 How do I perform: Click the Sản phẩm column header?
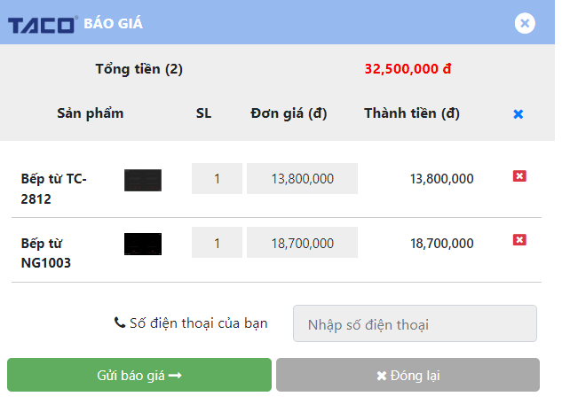click(x=91, y=113)
